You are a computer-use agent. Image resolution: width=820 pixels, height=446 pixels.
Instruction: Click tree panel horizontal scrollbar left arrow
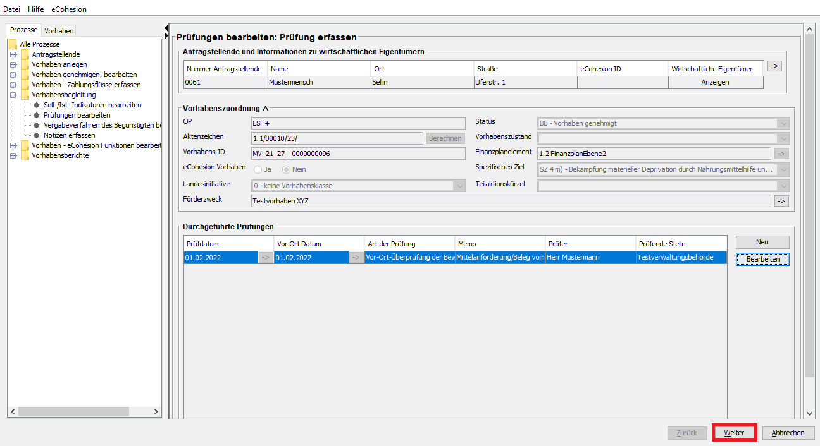point(12,411)
